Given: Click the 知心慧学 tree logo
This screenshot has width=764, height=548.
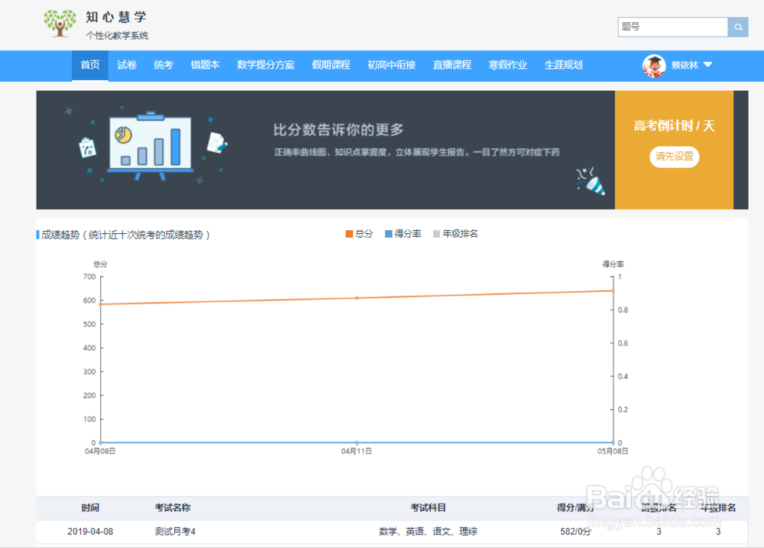Looking at the screenshot, I should pyautogui.click(x=60, y=24).
